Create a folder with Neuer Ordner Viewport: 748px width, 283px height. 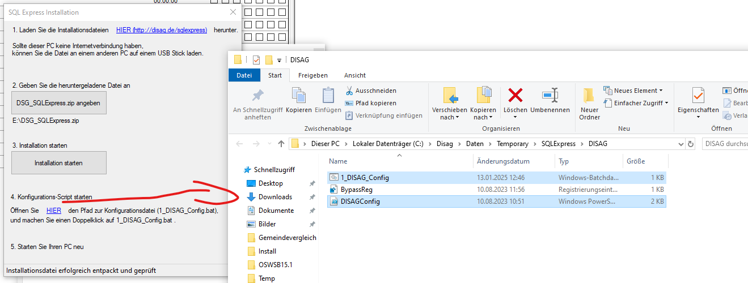589,102
